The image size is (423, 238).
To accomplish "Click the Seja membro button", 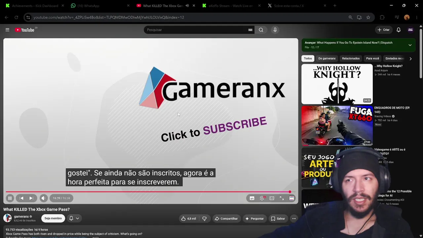I will (x=53, y=218).
